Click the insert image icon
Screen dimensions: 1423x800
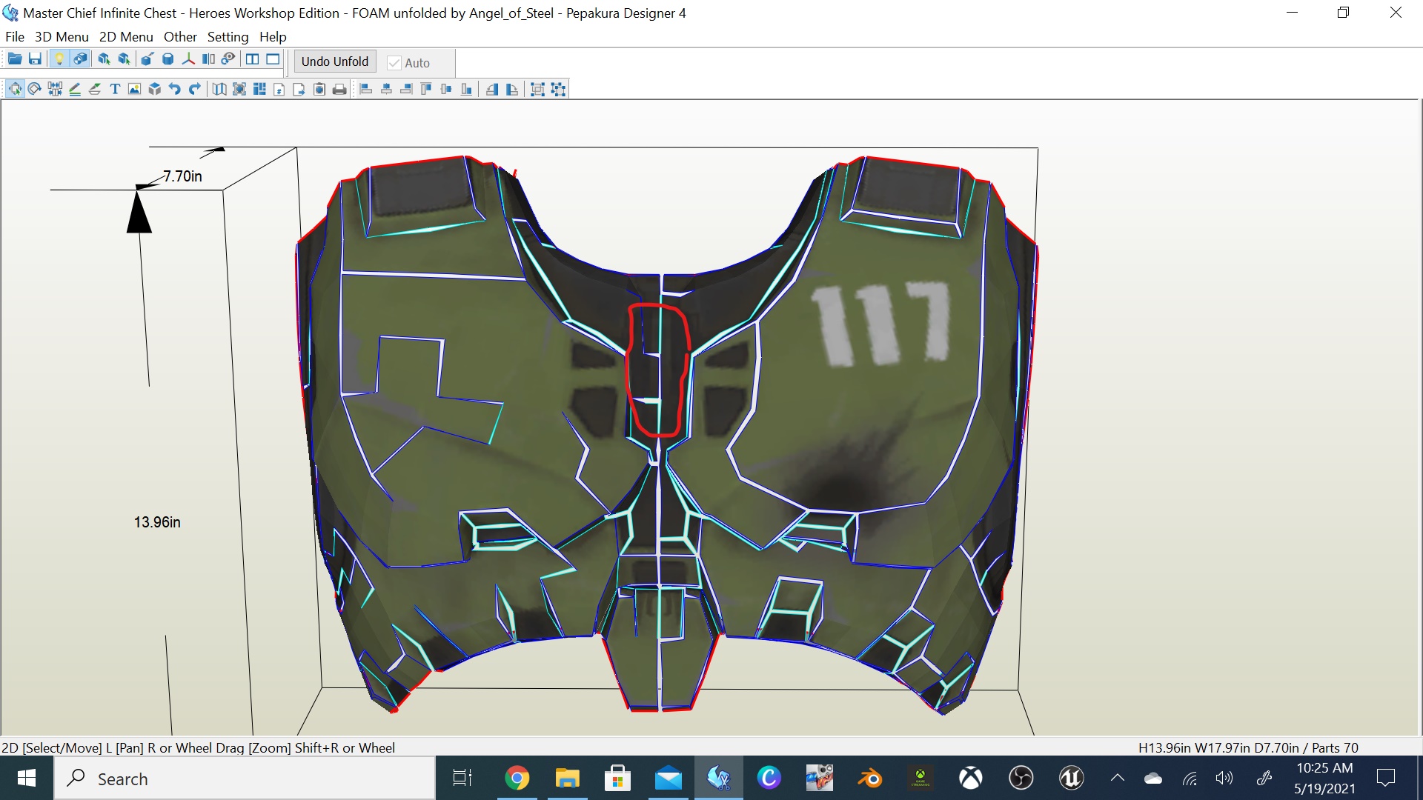(134, 90)
